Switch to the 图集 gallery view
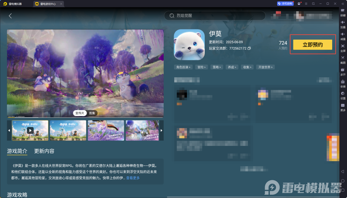The height and width of the screenshot is (198, 347). coord(92,113)
